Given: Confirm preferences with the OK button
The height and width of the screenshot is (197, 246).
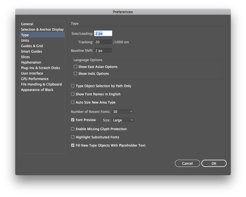Looking at the screenshot, I should tap(214, 163).
